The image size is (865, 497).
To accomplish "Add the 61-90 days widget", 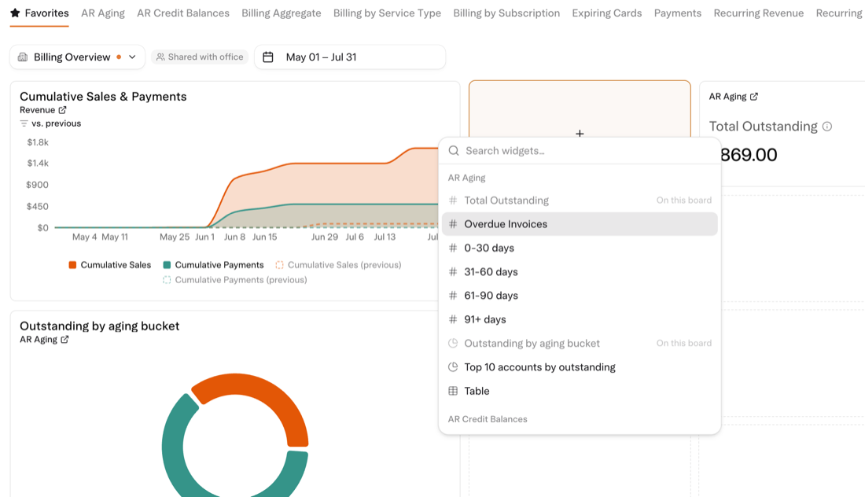I will 580,295.
